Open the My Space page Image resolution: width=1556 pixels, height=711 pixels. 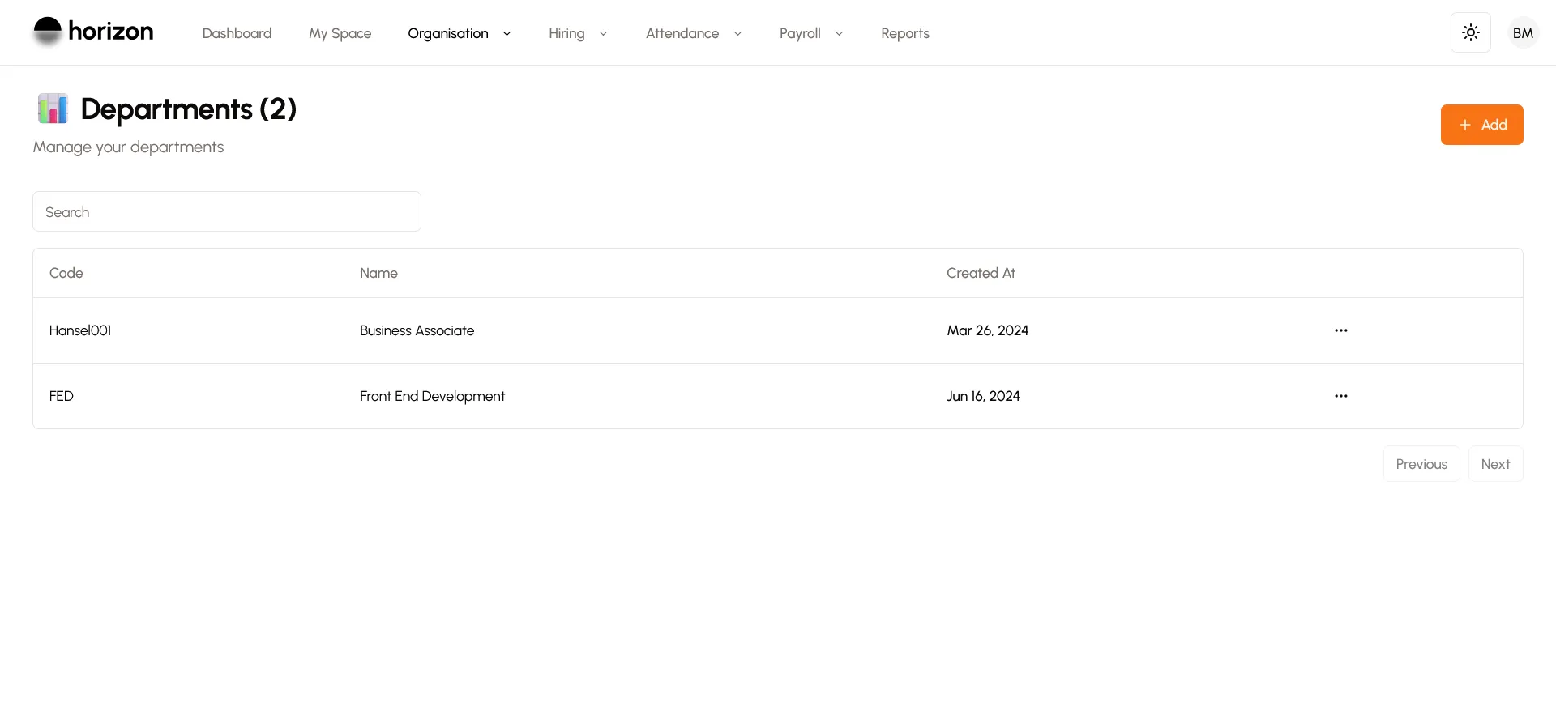click(340, 33)
